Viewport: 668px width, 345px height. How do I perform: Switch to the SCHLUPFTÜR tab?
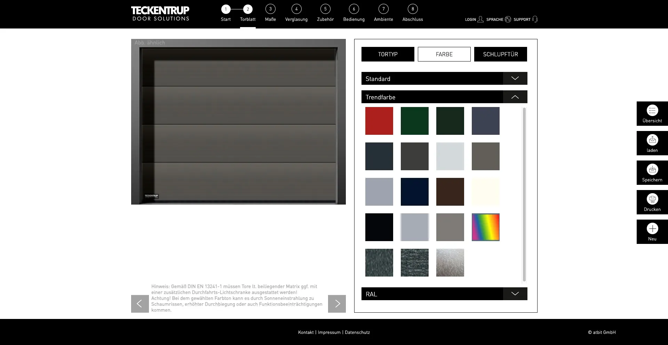(x=500, y=54)
